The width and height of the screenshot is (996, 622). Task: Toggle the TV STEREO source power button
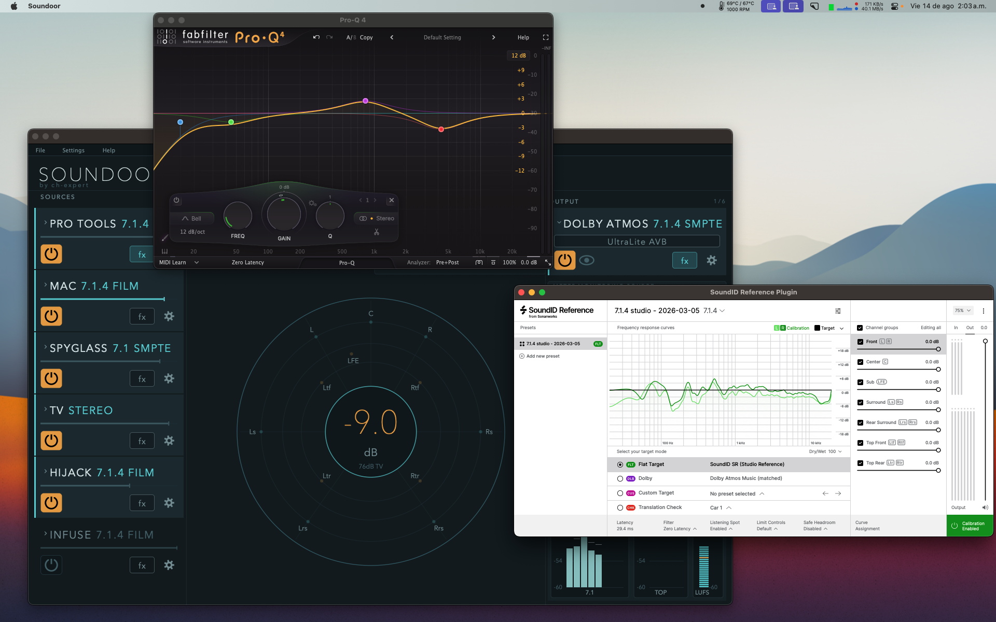click(51, 441)
